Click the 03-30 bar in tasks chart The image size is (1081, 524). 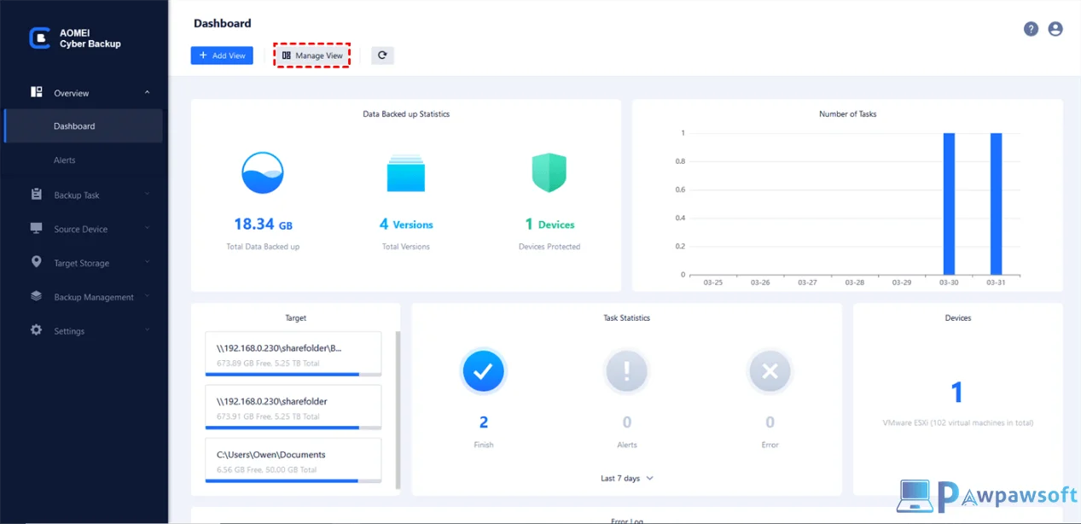(x=949, y=204)
